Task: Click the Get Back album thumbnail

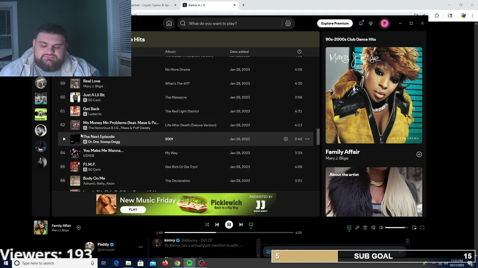Action: (x=75, y=111)
